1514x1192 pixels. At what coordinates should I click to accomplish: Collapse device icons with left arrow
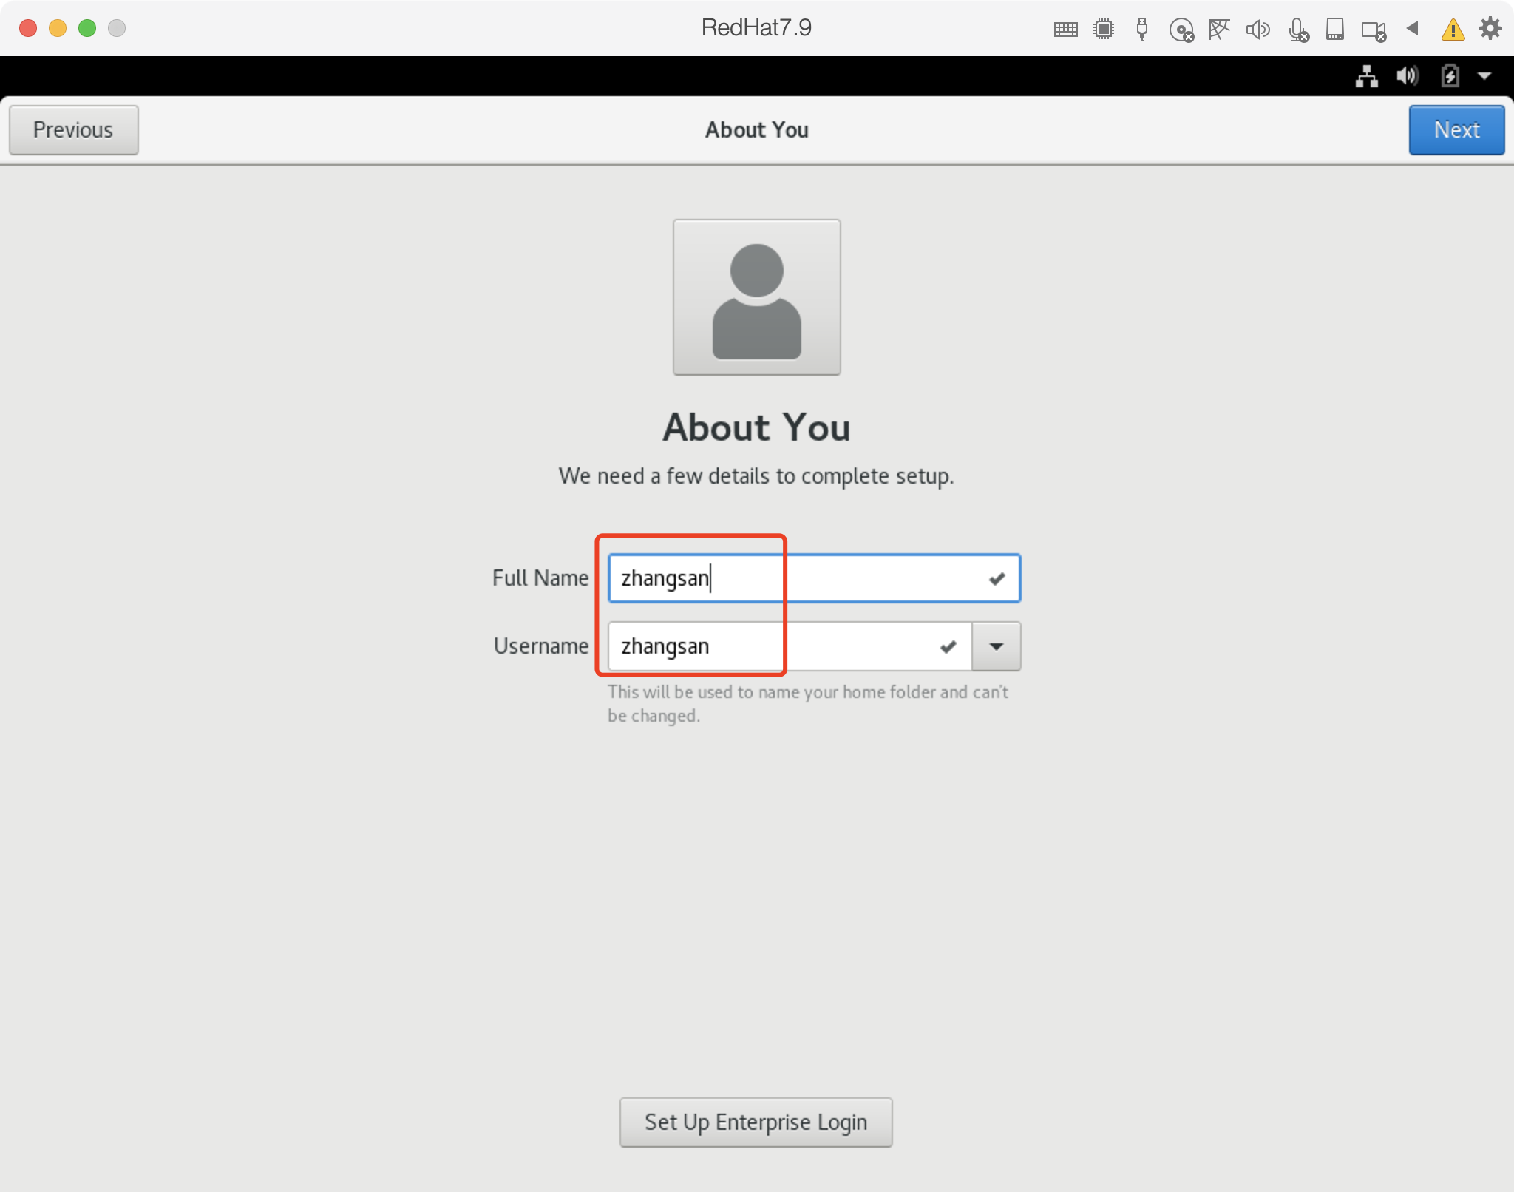point(1413,29)
